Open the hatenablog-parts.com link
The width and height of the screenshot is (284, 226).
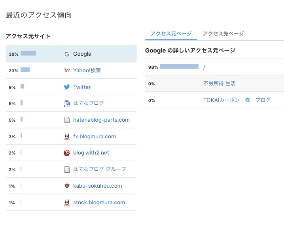pos(101,120)
